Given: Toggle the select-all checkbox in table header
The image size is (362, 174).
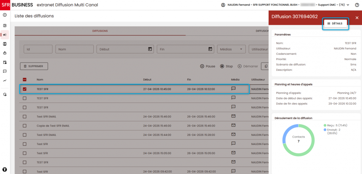Looking at the screenshot, I should [x=25, y=80].
